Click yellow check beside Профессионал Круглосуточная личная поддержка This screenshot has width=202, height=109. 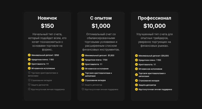click(136, 89)
